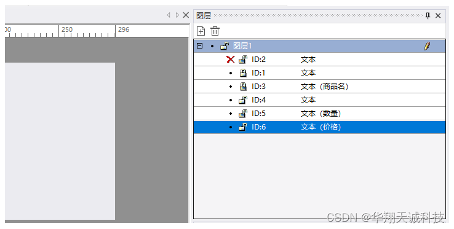This screenshot has height=229, width=454.
Task: Toggle the visibility dot of ID:5
Action: [231, 114]
